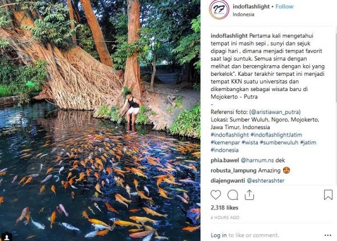View the 2,318 likes list
Viewport: 337px width, 241px height.
pyautogui.click(x=223, y=208)
